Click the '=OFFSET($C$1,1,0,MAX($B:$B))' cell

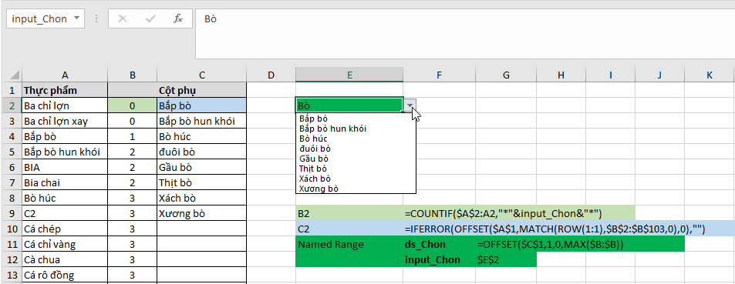tap(551, 244)
